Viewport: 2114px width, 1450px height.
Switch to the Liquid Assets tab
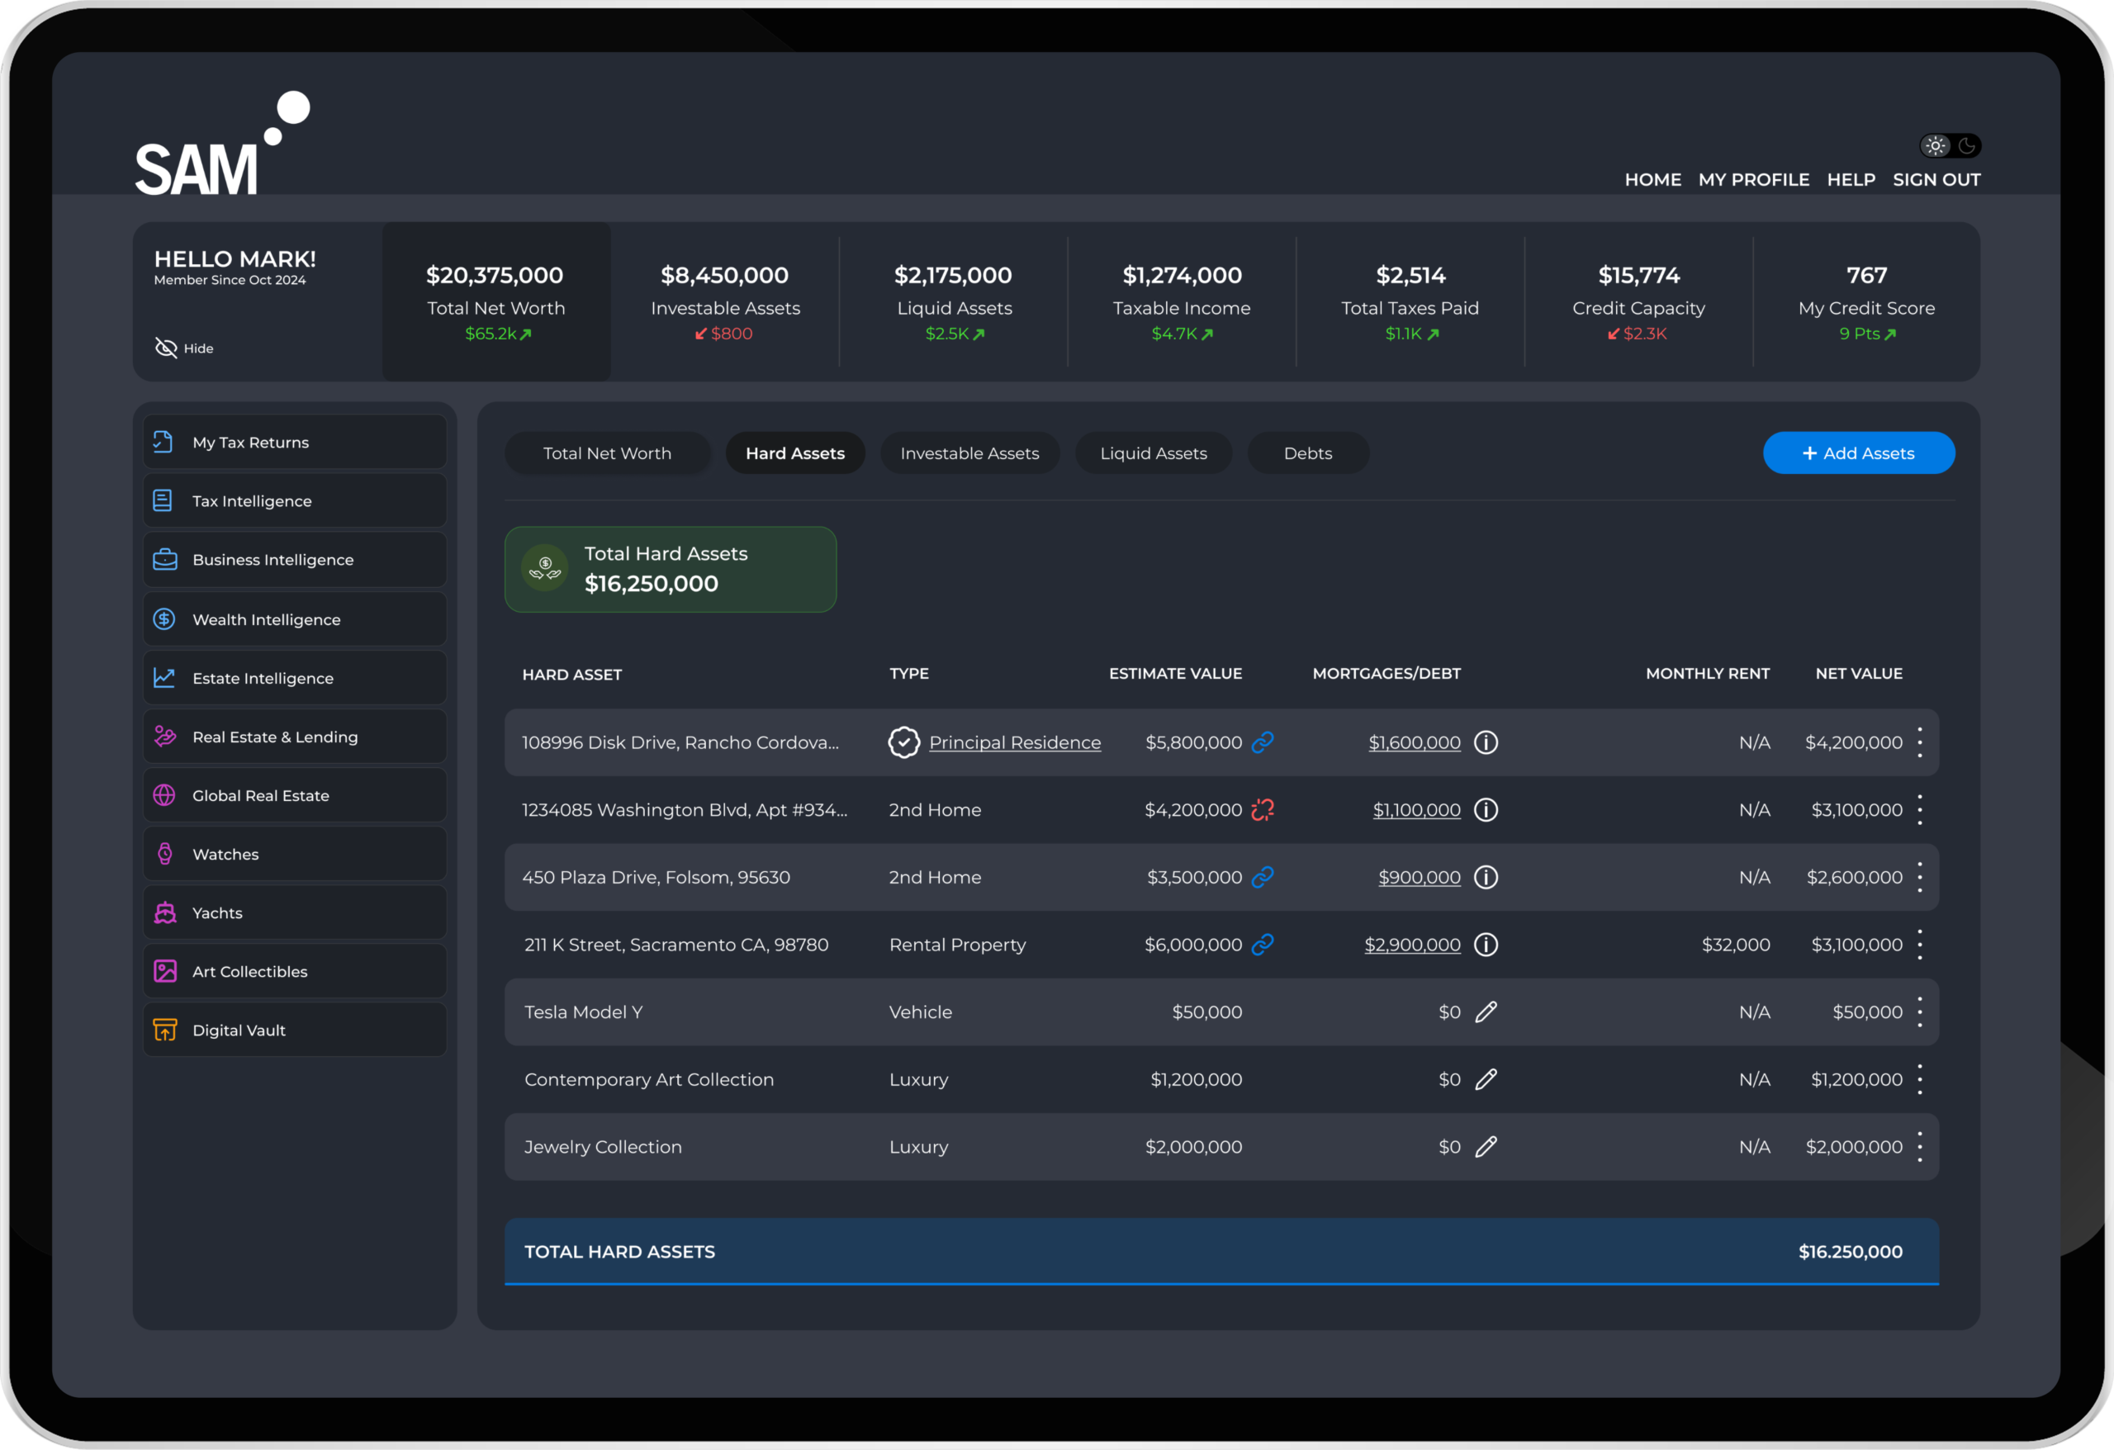click(x=1154, y=453)
